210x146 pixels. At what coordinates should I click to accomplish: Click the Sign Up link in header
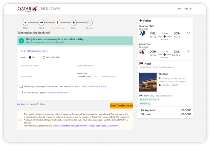pyautogui.click(x=188, y=9)
